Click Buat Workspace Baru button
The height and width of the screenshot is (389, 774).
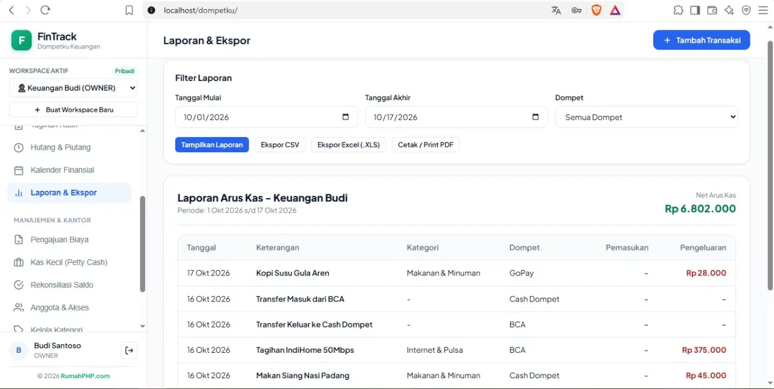[73, 110]
